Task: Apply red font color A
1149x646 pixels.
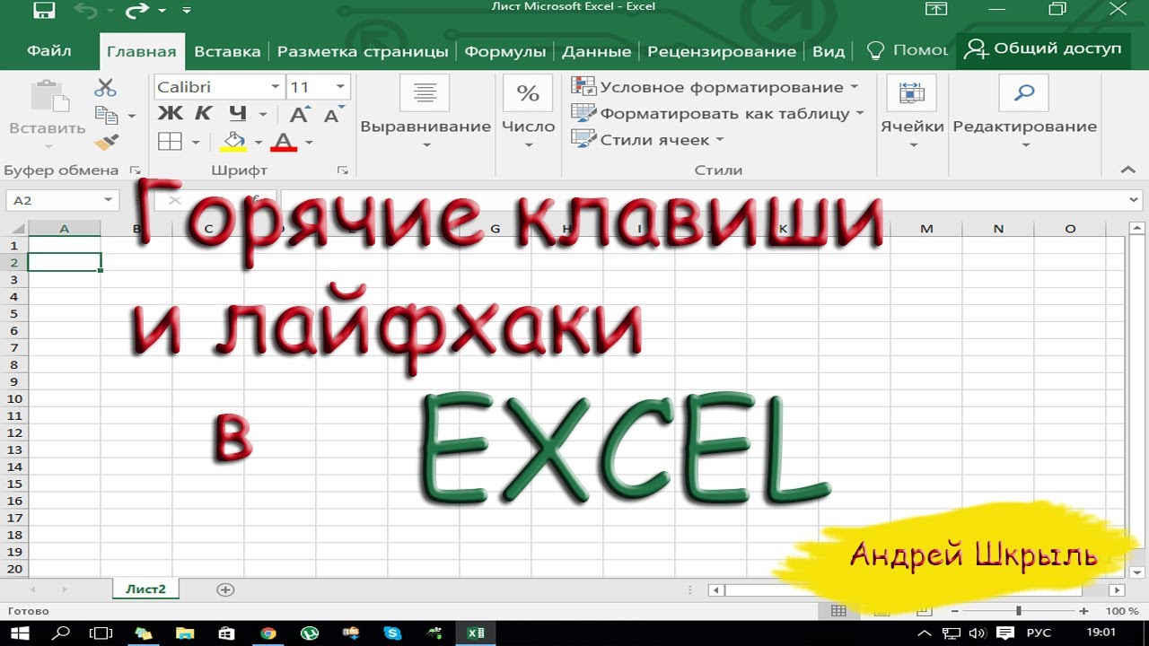Action: tap(285, 142)
